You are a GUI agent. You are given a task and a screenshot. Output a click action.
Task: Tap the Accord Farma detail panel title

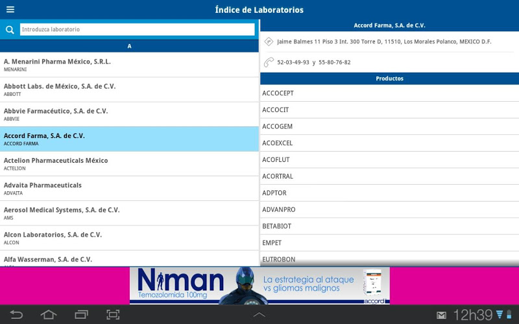pyautogui.click(x=390, y=25)
